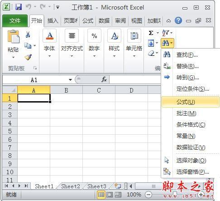The width and height of the screenshot is (220, 201).
Task: Open the Name Box dropdown arrow
Action: tap(70, 80)
